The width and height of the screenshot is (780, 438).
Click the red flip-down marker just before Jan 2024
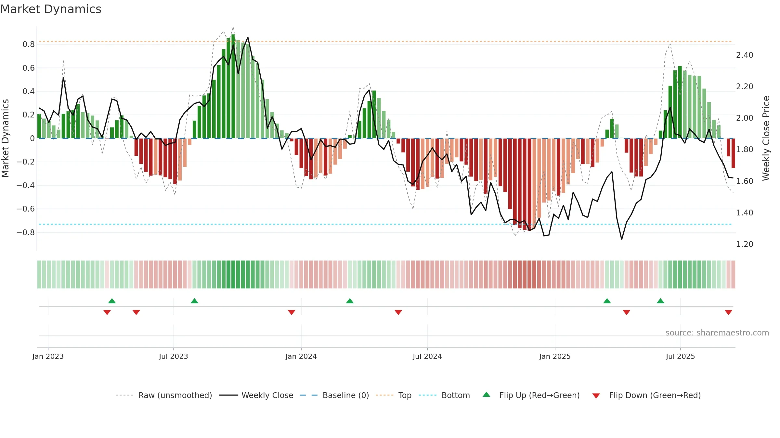[x=292, y=312]
